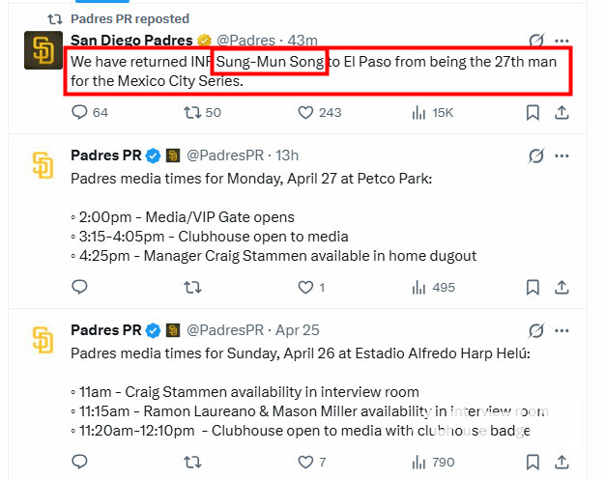
Task: Open more options on 13h Padres PR tweet
Action: (x=562, y=155)
